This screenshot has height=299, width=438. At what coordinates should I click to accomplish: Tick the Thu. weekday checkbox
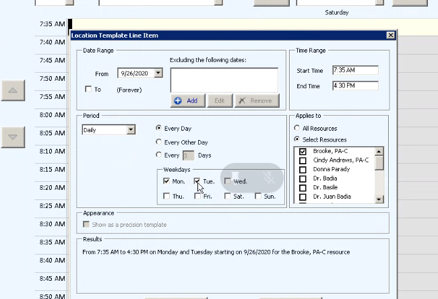tap(166, 197)
